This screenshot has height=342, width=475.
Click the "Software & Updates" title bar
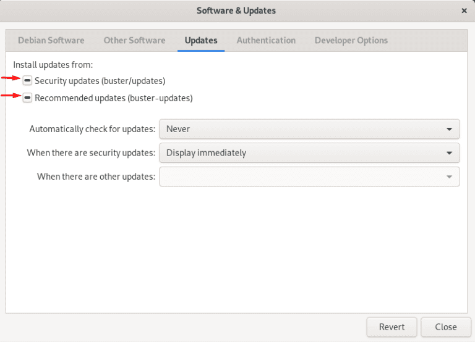tap(236, 10)
